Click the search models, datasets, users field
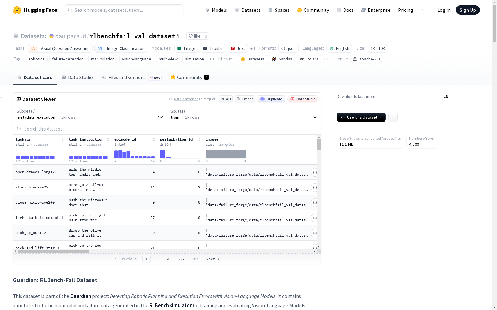Image resolution: width=497 pixels, height=310 pixels. click(124, 10)
